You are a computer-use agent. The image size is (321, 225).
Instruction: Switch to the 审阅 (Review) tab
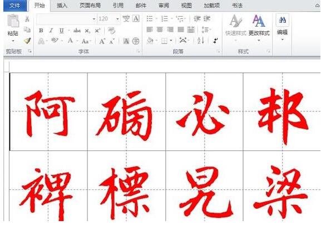pos(164,6)
